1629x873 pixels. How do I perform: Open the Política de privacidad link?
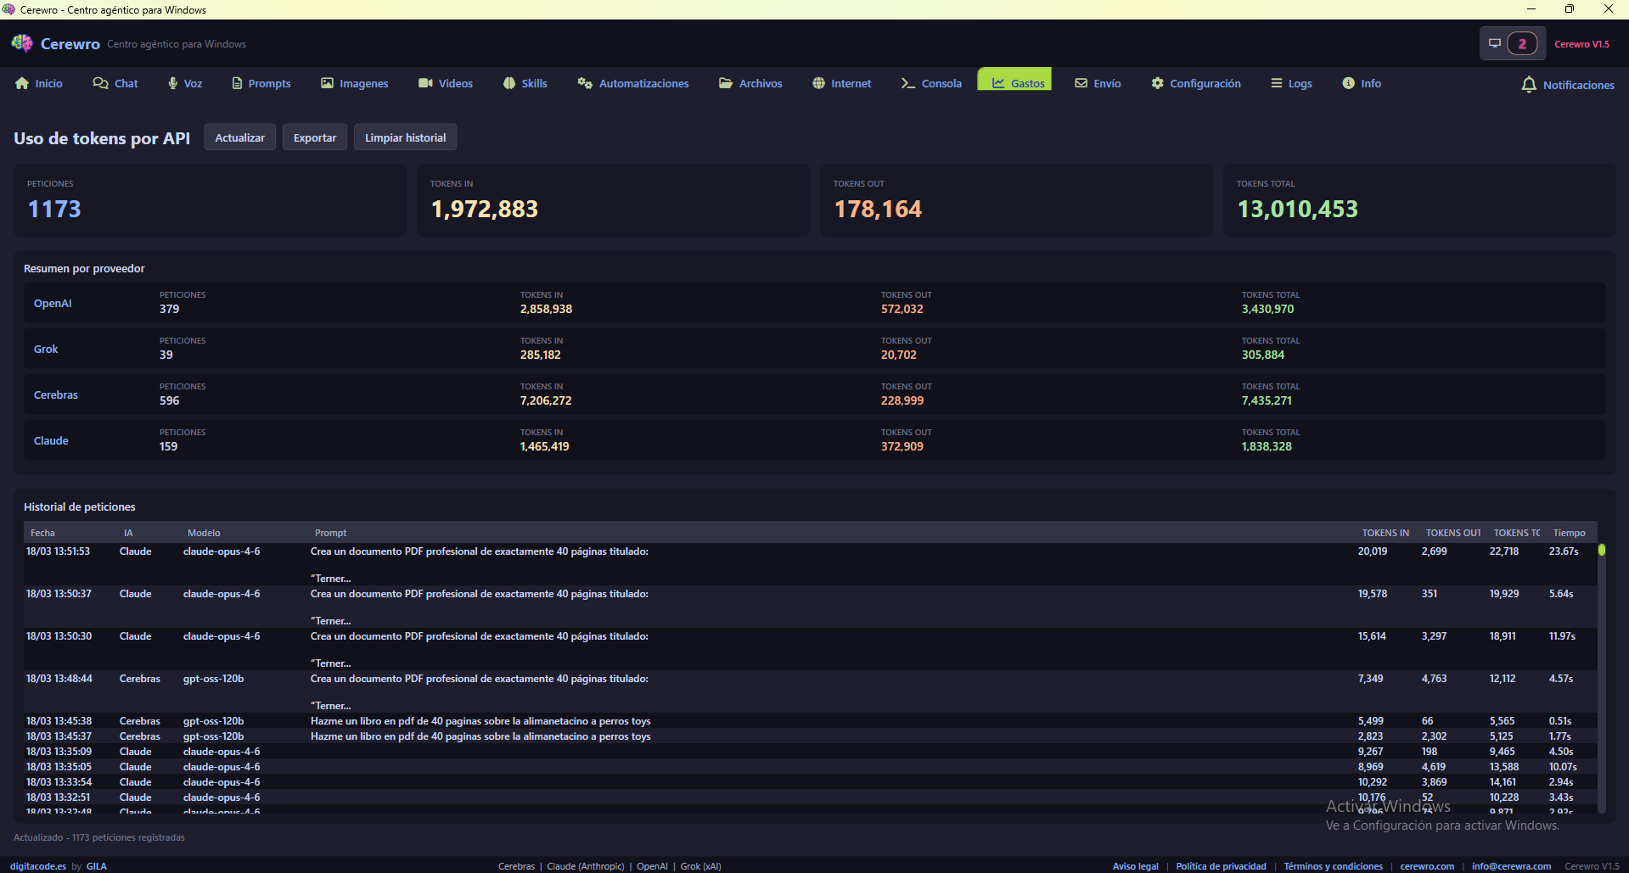[x=1220, y=866]
